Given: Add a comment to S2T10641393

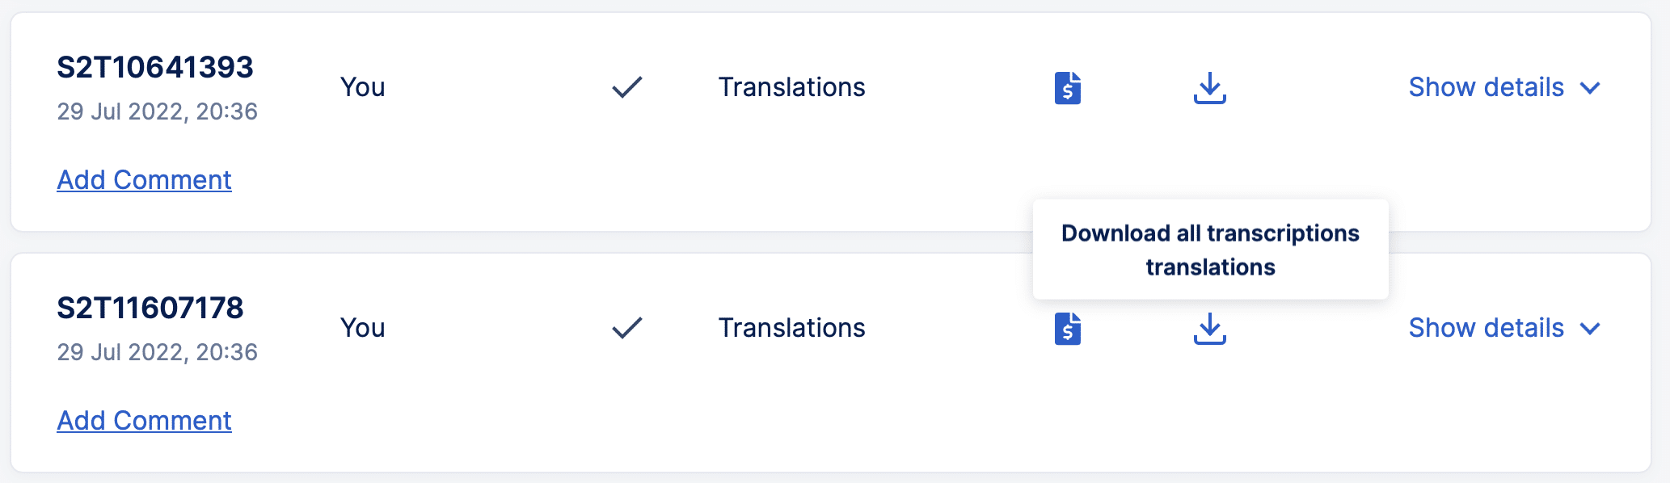Looking at the screenshot, I should [x=143, y=179].
